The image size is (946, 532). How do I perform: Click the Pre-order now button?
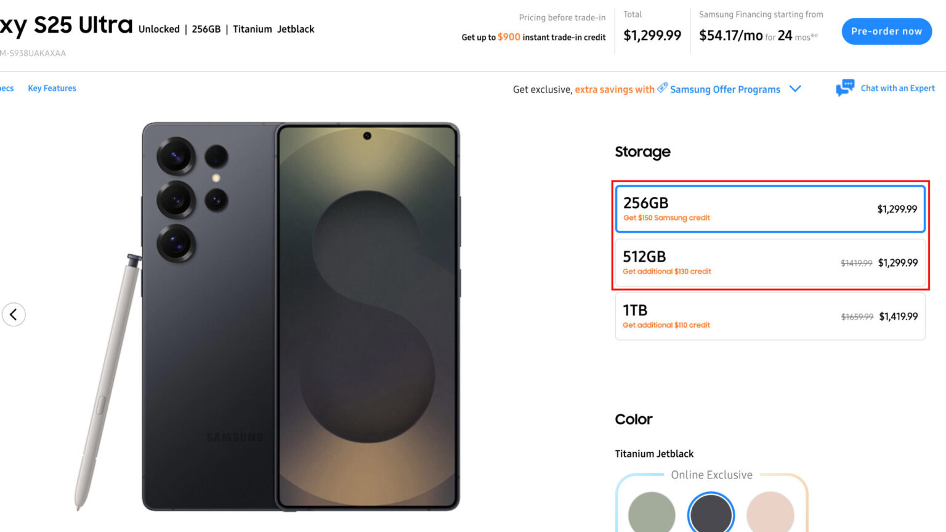[x=886, y=31]
